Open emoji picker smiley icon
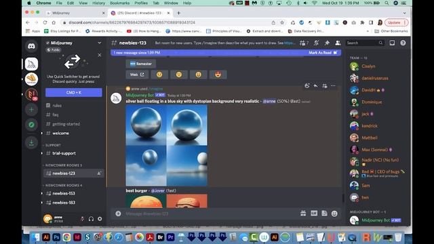This screenshot has height=244, width=434. [334, 213]
